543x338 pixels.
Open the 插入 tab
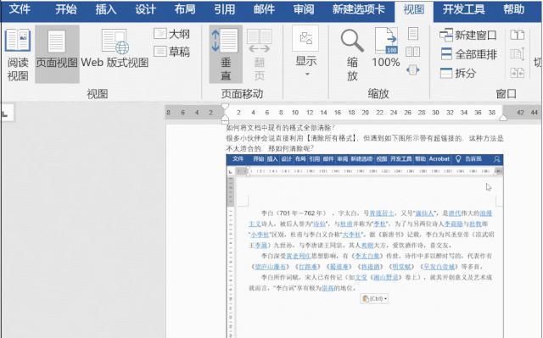click(x=105, y=9)
